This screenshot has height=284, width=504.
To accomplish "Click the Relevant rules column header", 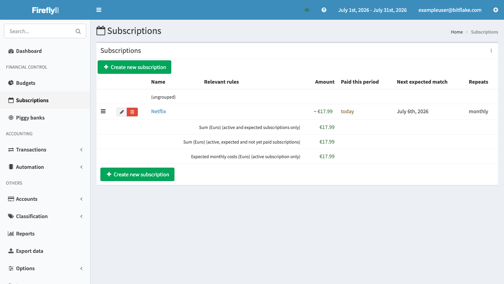I will pyautogui.click(x=221, y=82).
